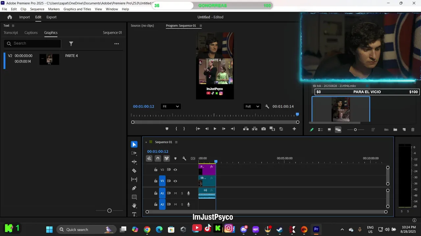Open the button editor plus icon
Screen dimensions: 421x236
pyautogui.click(x=294, y=129)
